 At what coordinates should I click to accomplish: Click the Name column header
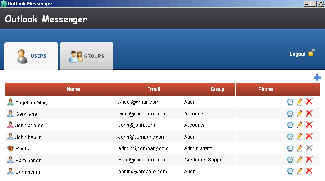point(60,89)
